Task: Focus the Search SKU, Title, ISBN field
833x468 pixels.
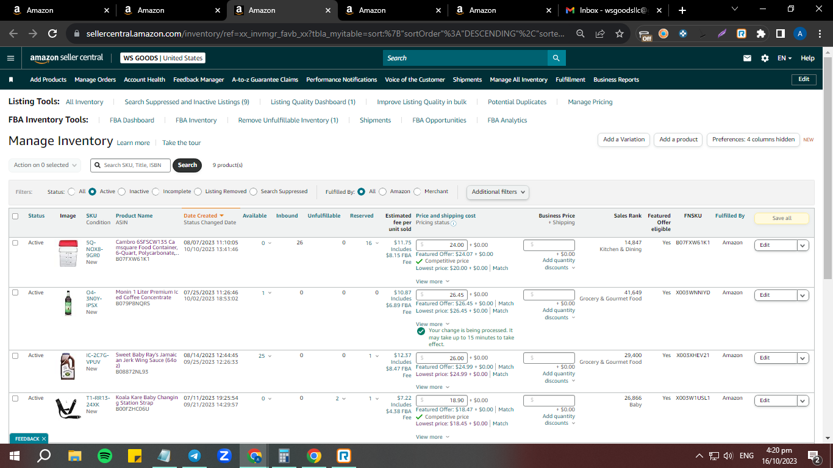Action: pos(130,165)
